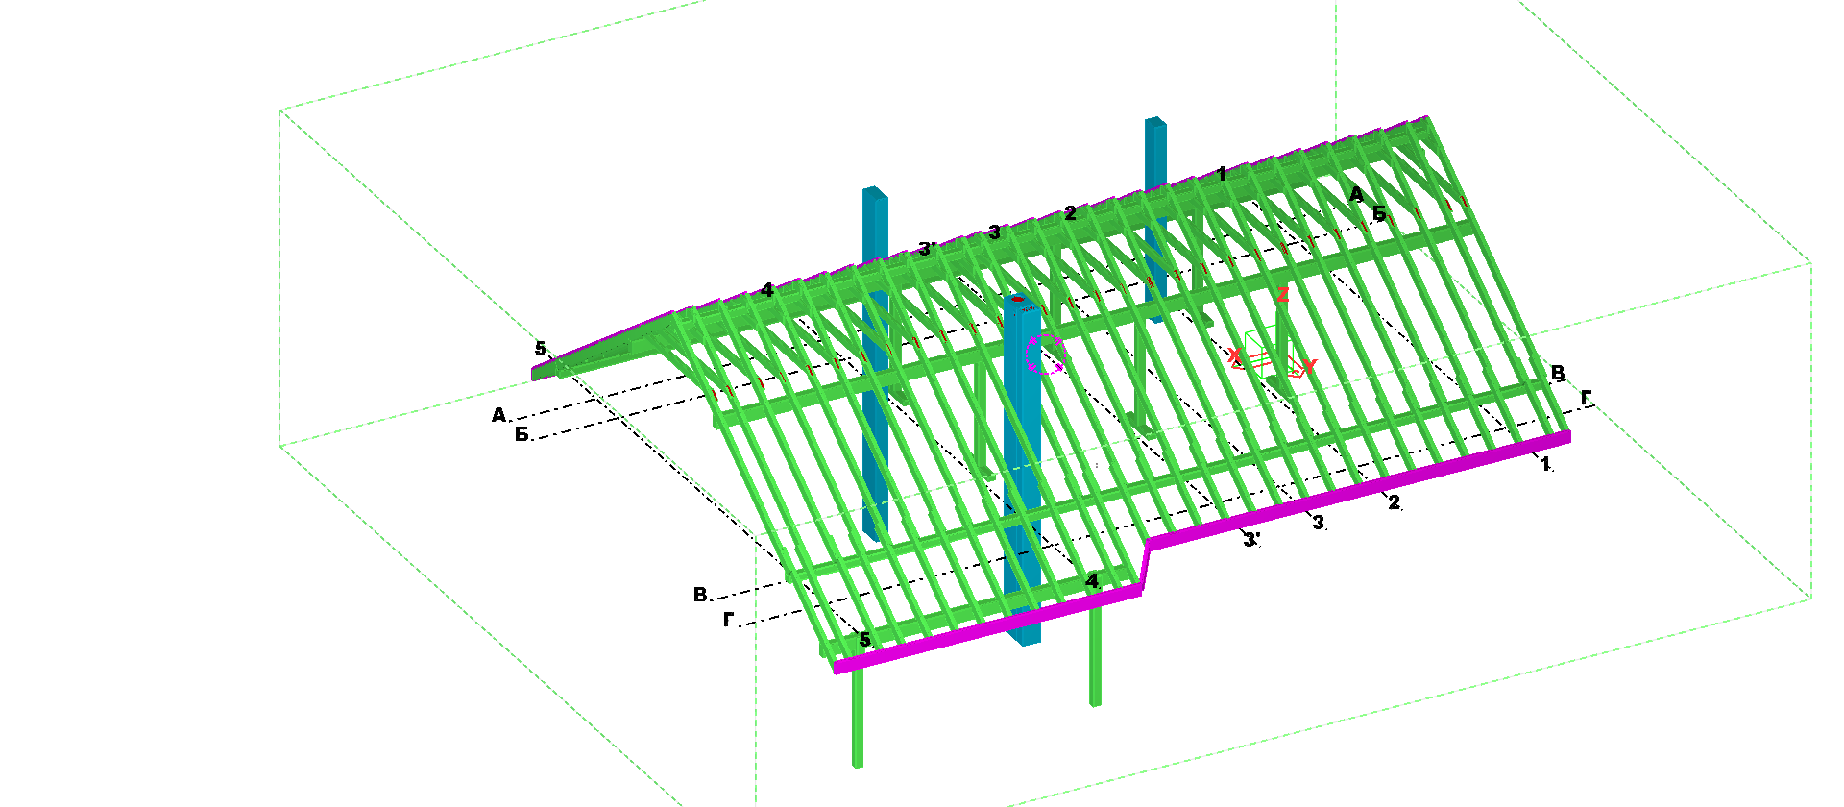This screenshot has height=807, width=1844.
Task: Click grid label А on left side
Action: 498,415
